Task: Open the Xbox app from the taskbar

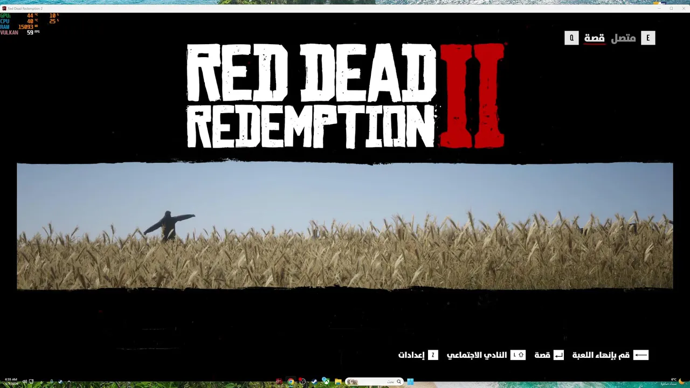Action: click(x=326, y=382)
